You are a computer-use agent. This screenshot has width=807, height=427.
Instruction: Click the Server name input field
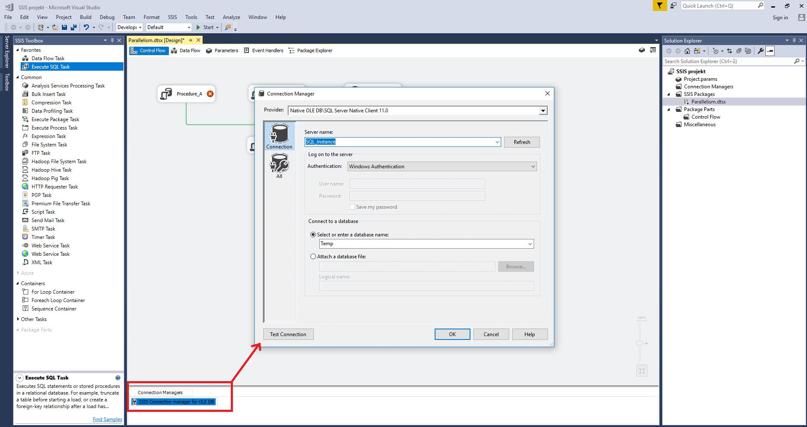click(400, 142)
